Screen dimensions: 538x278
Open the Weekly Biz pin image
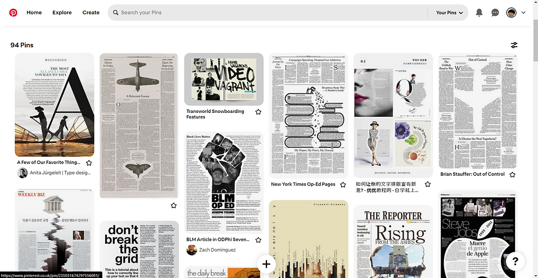pyautogui.click(x=55, y=234)
